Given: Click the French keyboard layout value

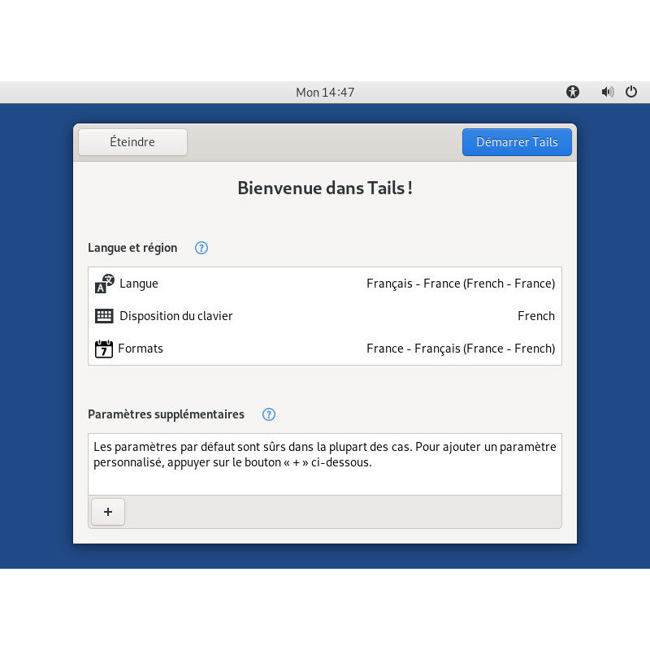Looking at the screenshot, I should (536, 315).
